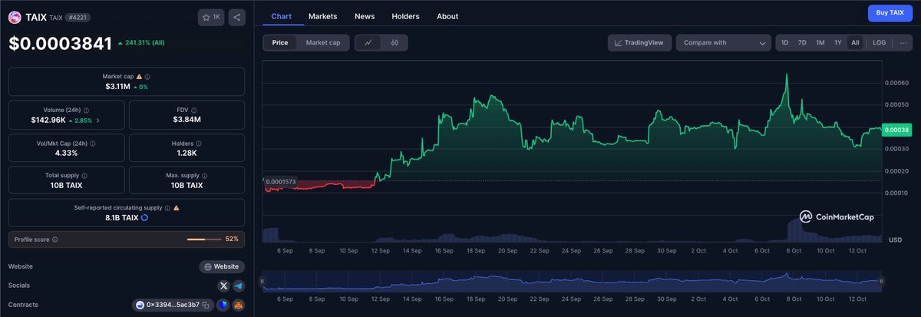Select the line chart icon

tap(368, 43)
